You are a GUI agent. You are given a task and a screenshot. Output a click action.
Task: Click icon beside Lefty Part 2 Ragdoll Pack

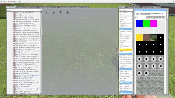click(14, 64)
